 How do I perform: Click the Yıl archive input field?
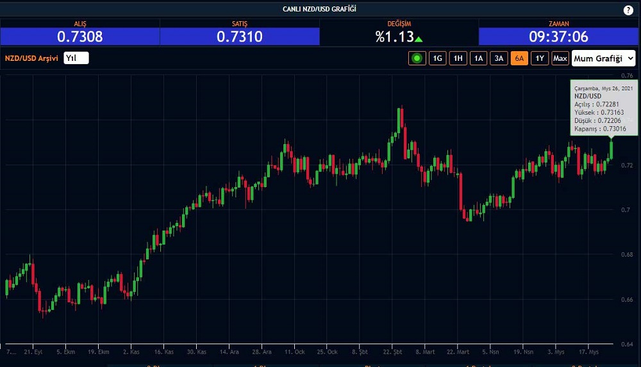(76, 58)
